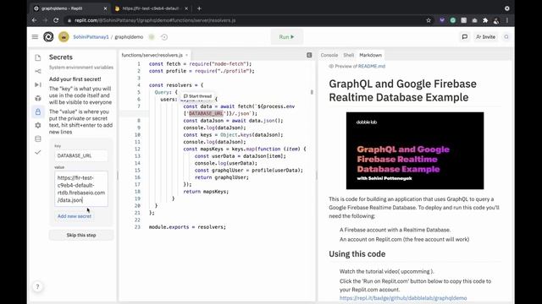Click line number 23 in gutter

coord(137,227)
